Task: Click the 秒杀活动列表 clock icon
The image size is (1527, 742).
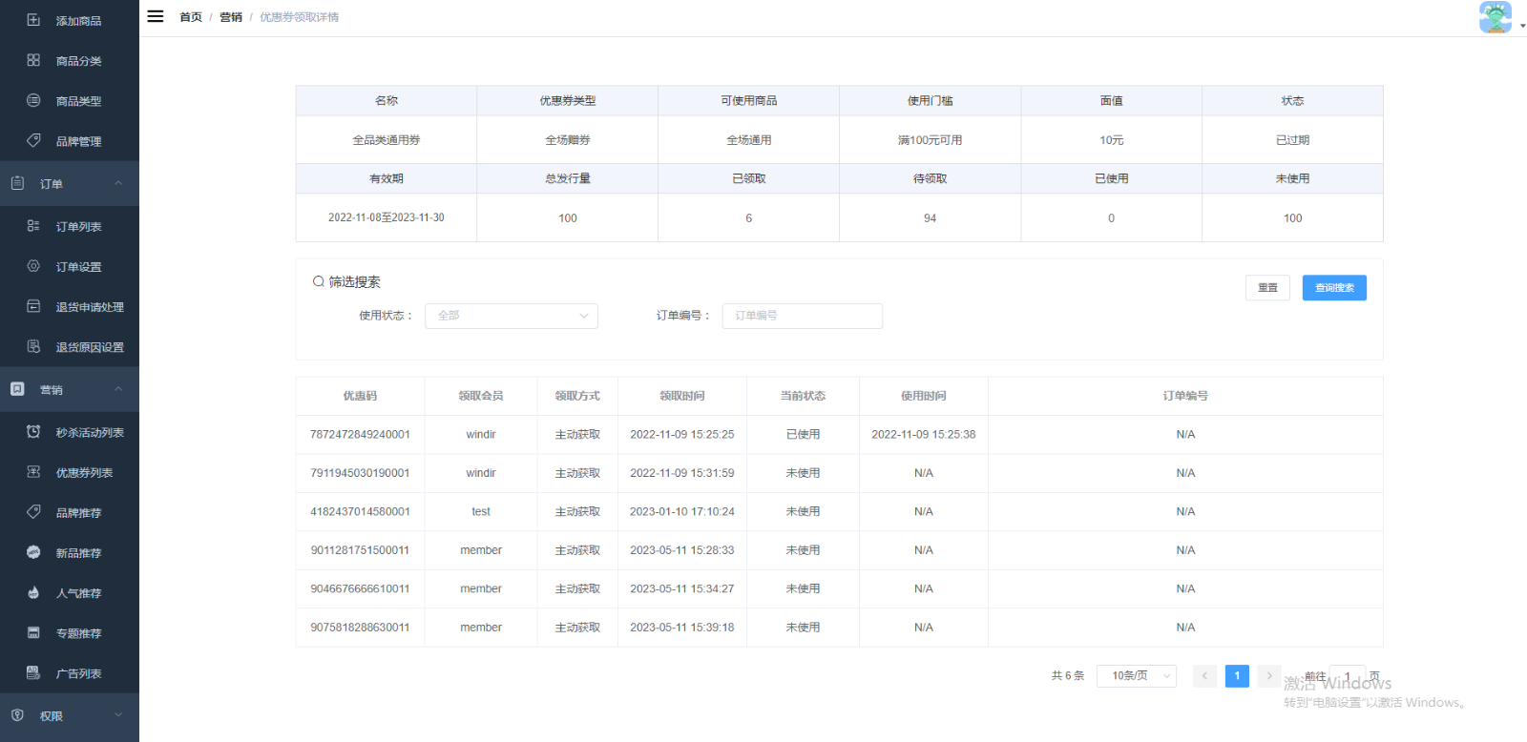Action: (33, 432)
